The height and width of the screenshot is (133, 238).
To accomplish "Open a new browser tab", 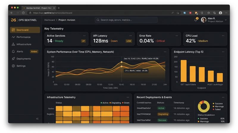I will (x=59, y=8).
